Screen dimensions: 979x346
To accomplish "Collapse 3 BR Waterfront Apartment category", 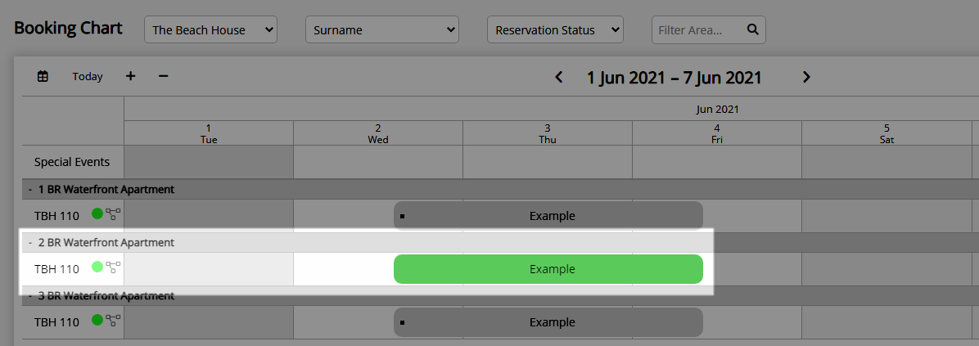I will point(30,295).
